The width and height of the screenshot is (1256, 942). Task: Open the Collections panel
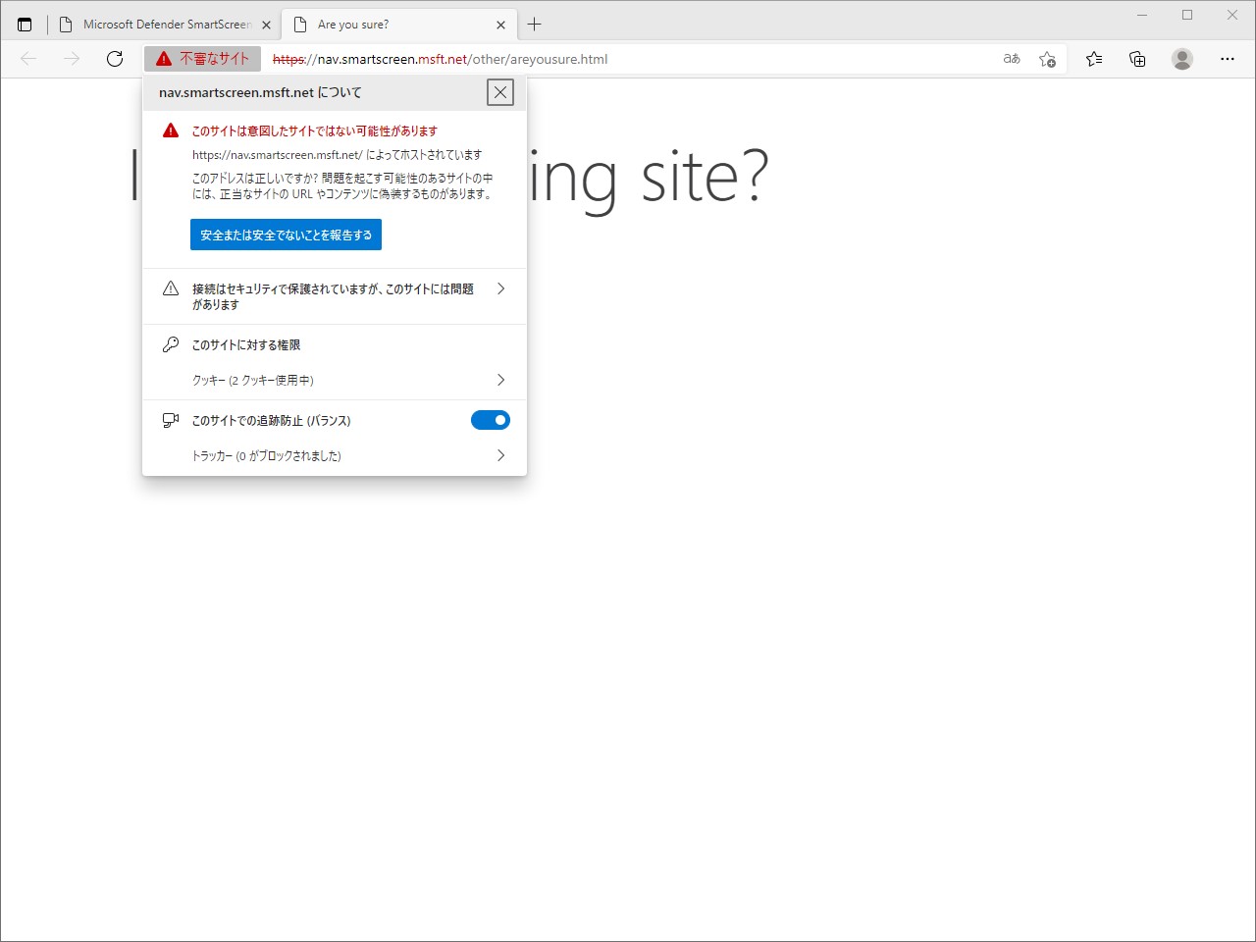pos(1136,59)
